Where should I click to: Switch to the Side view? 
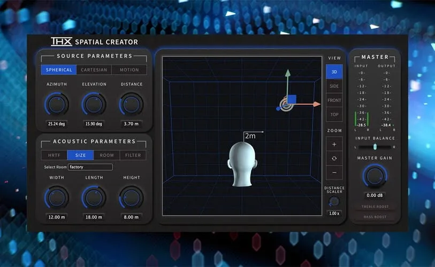(x=334, y=86)
